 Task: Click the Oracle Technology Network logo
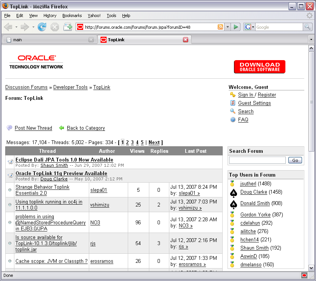click(36, 62)
